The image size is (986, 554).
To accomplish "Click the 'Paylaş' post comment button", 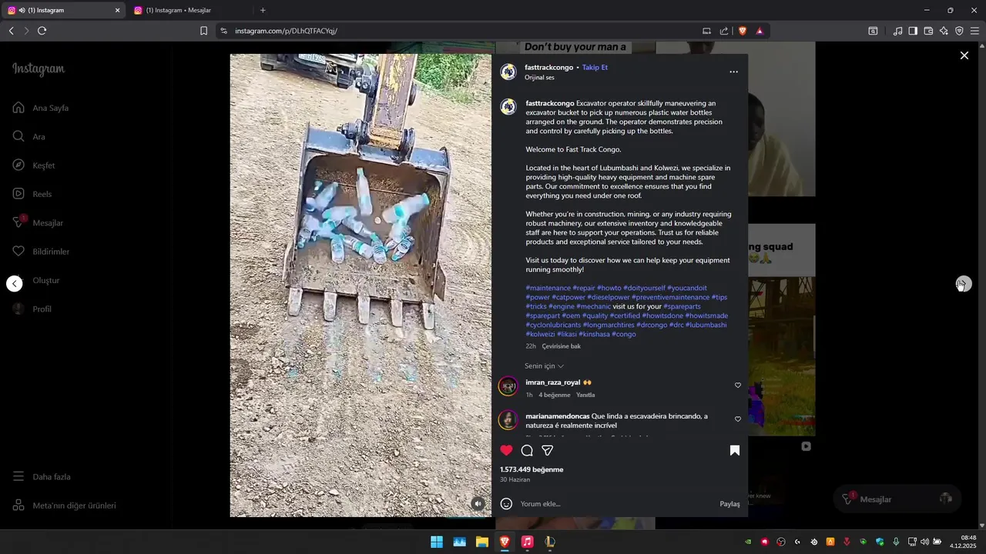I will (729, 504).
